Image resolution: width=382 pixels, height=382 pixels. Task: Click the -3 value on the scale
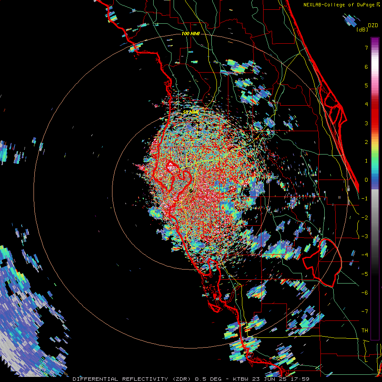(x=365, y=236)
